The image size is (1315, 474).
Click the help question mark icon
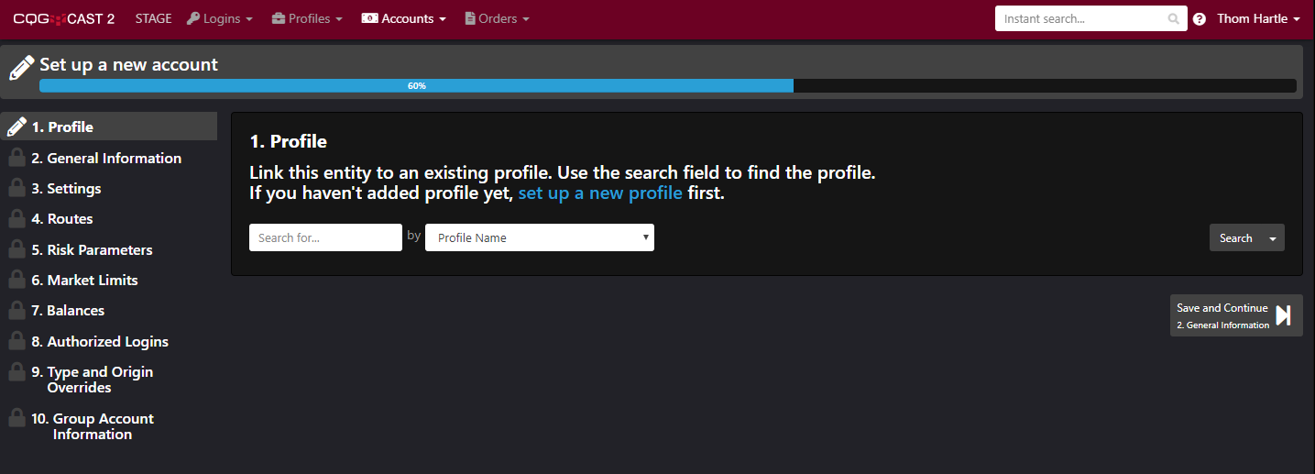point(1200,19)
